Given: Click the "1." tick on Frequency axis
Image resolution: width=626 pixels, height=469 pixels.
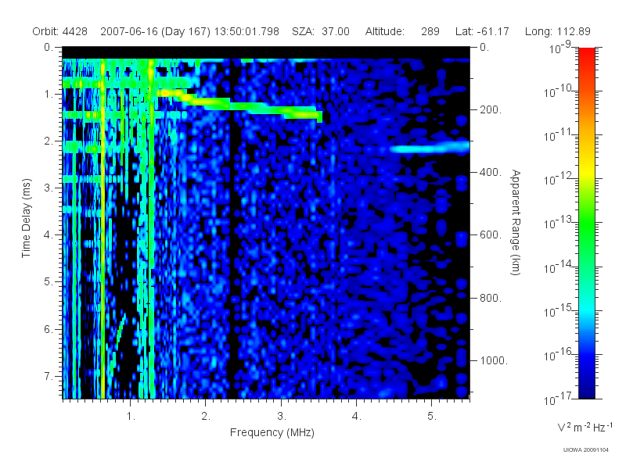Looking at the screenshot, I should [x=131, y=417].
